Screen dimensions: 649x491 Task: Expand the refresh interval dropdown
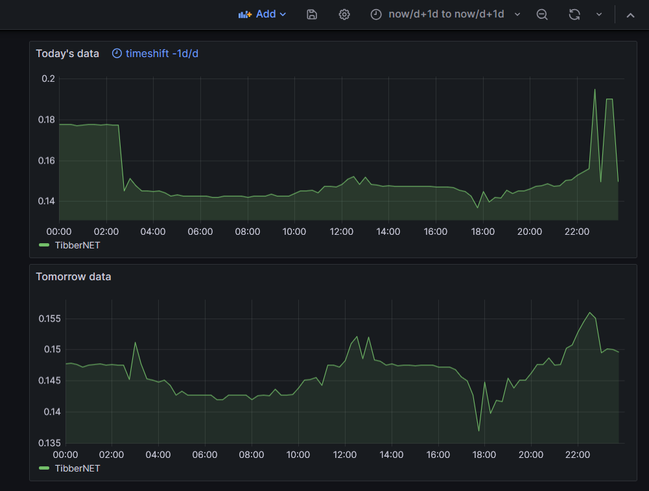coord(599,14)
